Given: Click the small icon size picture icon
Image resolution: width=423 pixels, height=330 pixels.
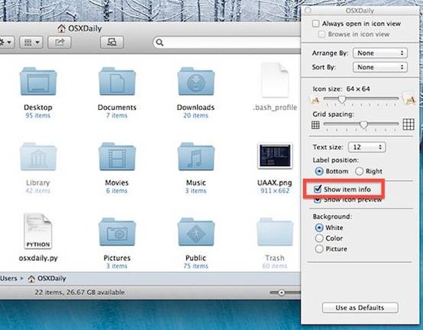Looking at the screenshot, I should click(x=315, y=100).
